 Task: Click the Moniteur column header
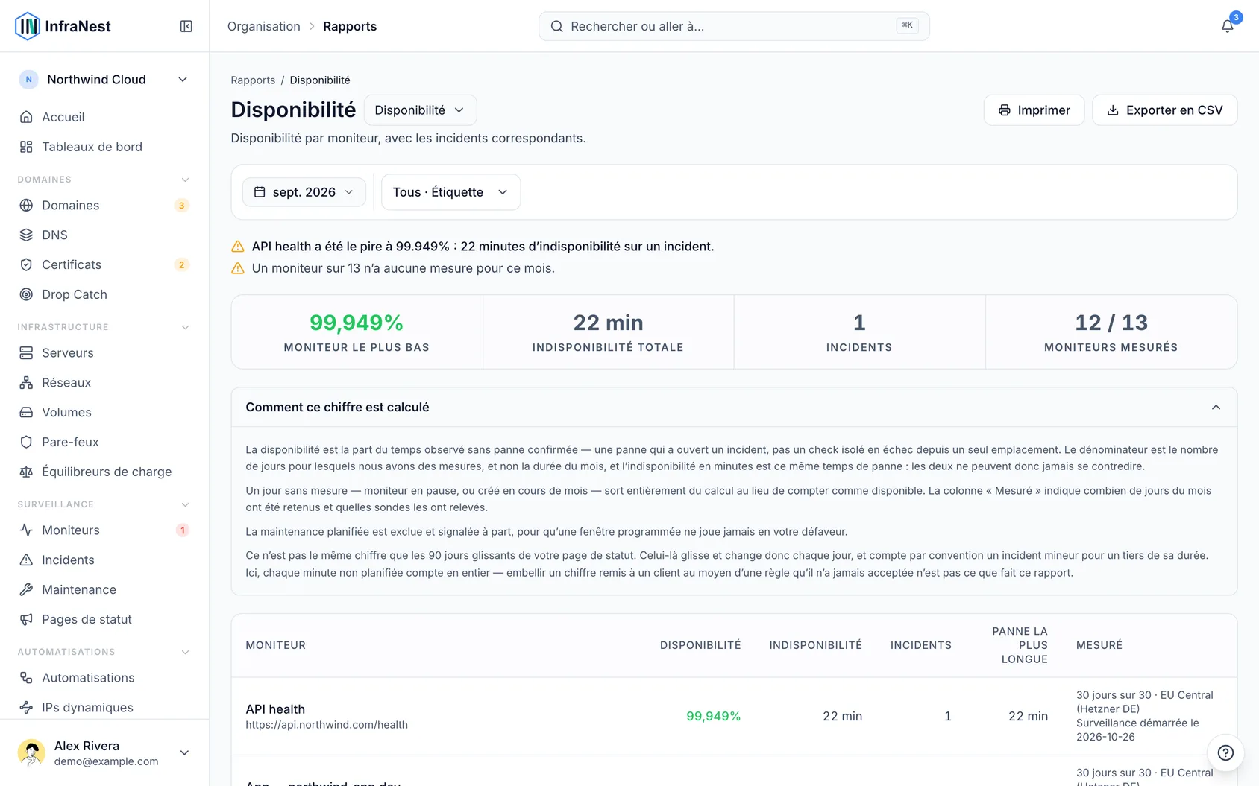[x=276, y=645]
